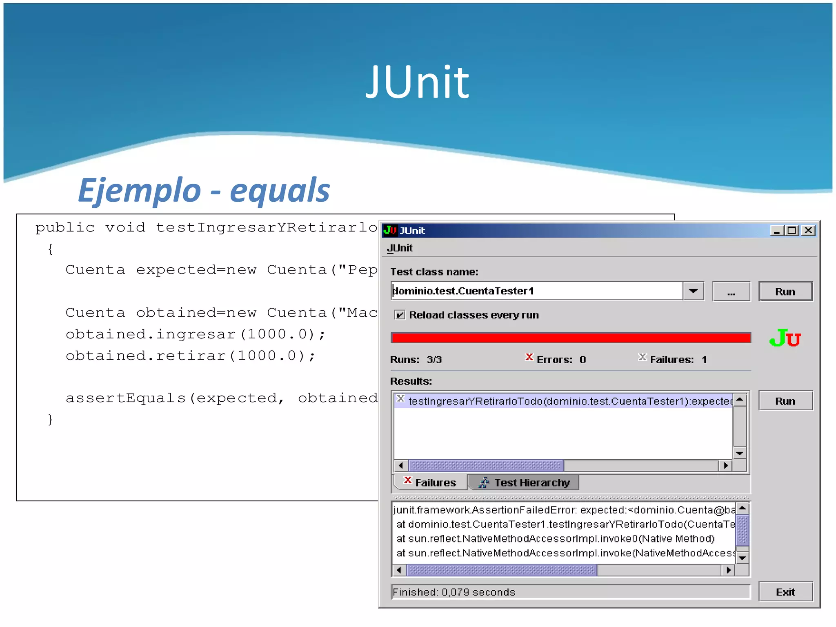Image resolution: width=836 pixels, height=627 pixels.
Task: Click stack trace horizontal scrollbar thumb
Action: click(502, 570)
